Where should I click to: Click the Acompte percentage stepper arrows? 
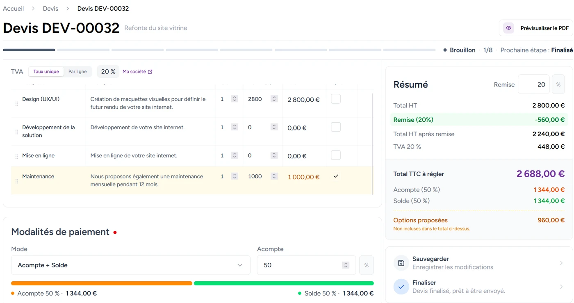346,265
